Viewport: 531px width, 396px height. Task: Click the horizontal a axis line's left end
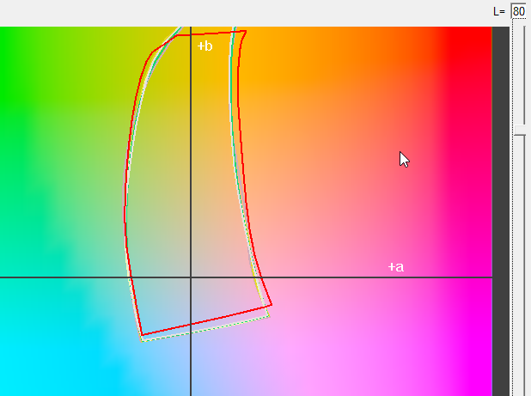3,277
